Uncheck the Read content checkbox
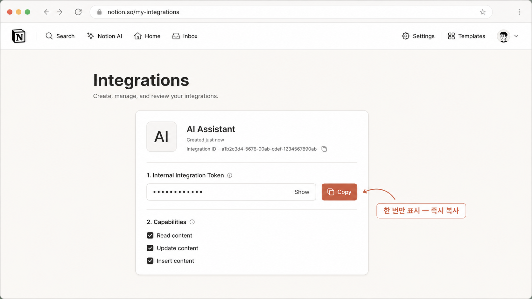This screenshot has width=532, height=299. 150,235
